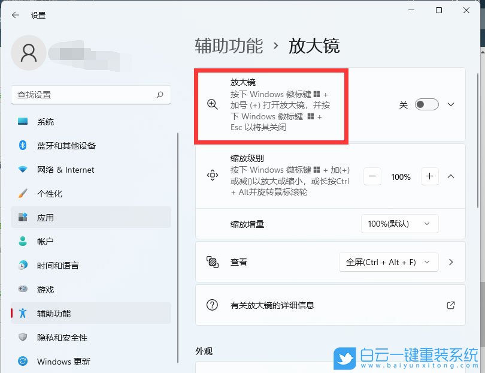The height and width of the screenshot is (373, 485).
Task: Toggle the 放大镜 switch on
Action: pyautogui.click(x=426, y=104)
